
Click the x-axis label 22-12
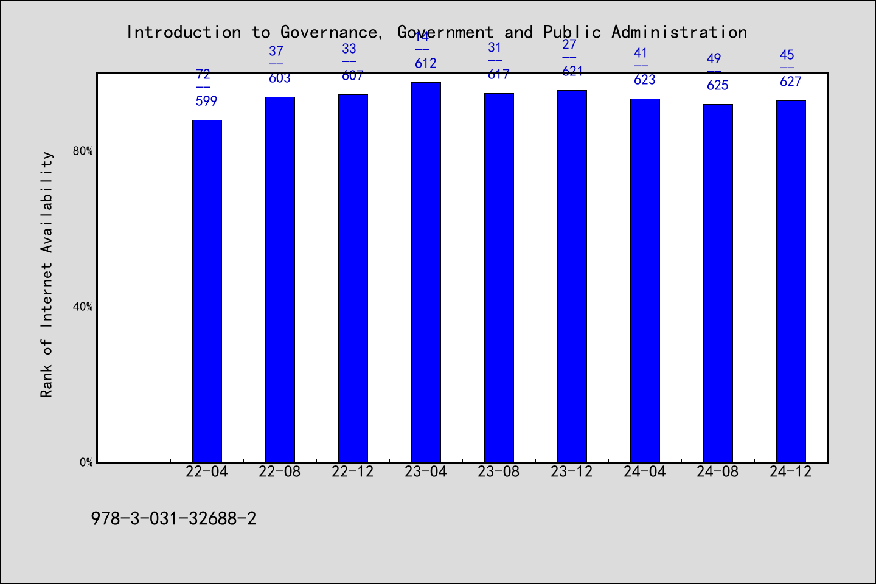pos(353,471)
